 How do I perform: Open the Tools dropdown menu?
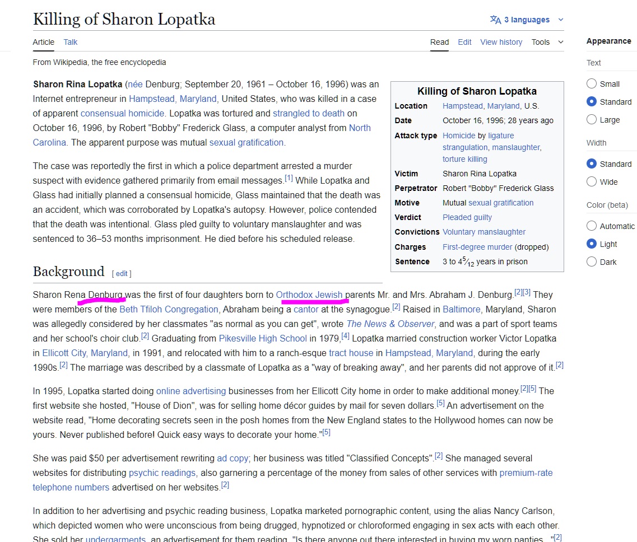547,42
